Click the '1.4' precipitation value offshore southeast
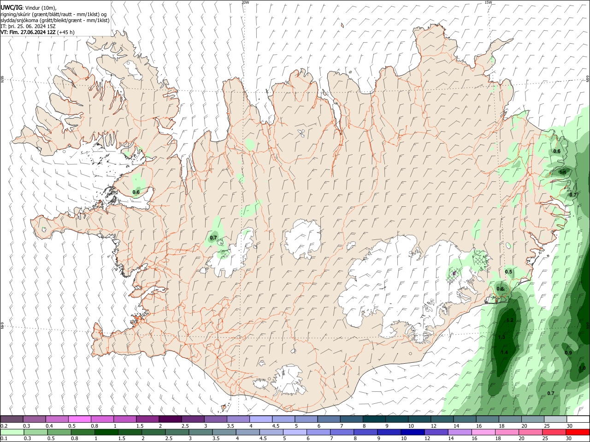This screenshot has width=590, height=442. 504,352
